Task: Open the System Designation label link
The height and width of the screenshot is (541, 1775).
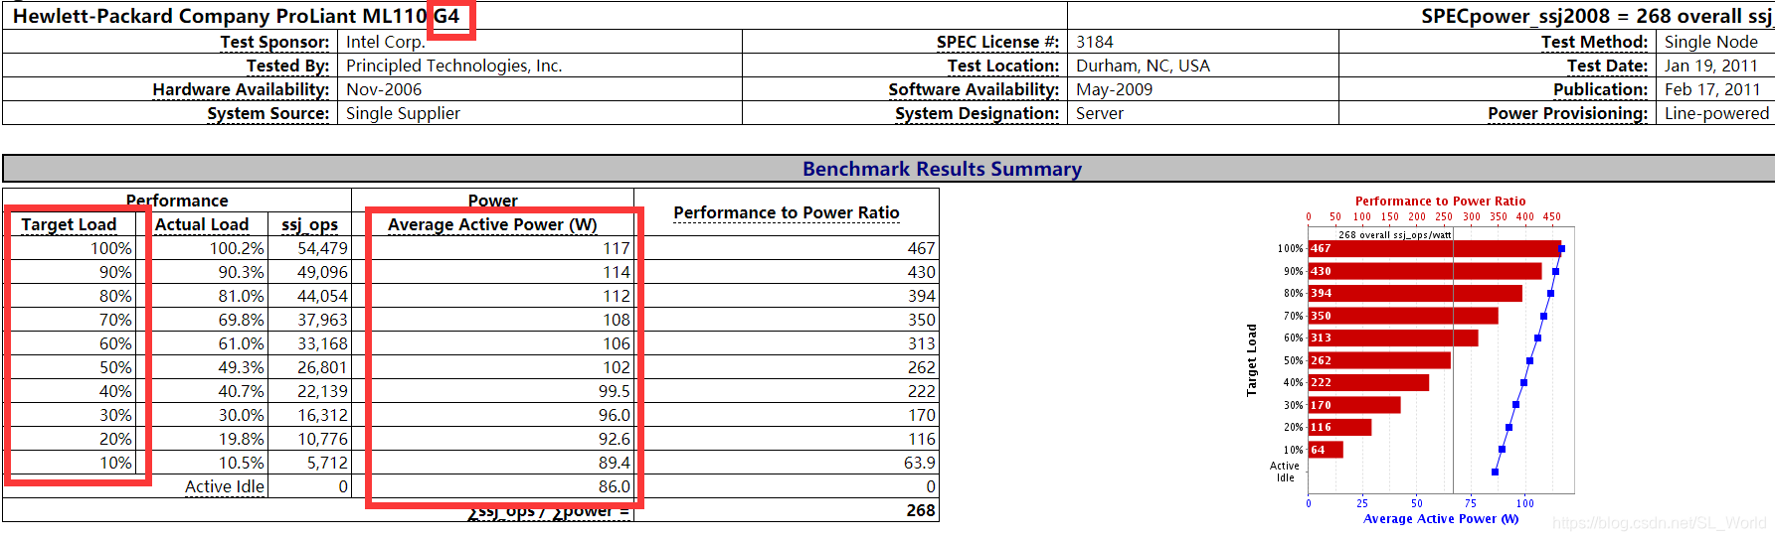Action: tap(977, 113)
